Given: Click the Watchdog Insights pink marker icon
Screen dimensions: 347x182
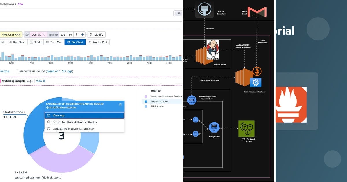Looking at the screenshot, I should pyautogui.click(x=0, y=81).
